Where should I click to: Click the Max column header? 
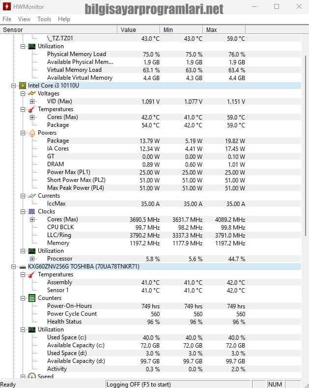(x=224, y=30)
